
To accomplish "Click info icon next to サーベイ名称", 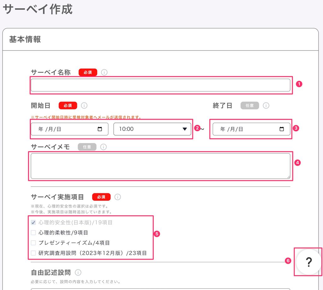I will click(x=104, y=72).
